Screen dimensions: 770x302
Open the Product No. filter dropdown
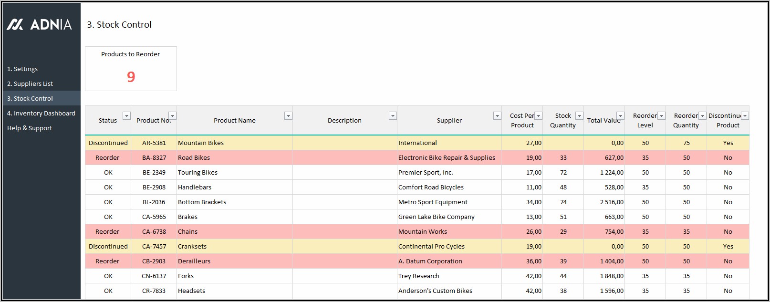172,116
